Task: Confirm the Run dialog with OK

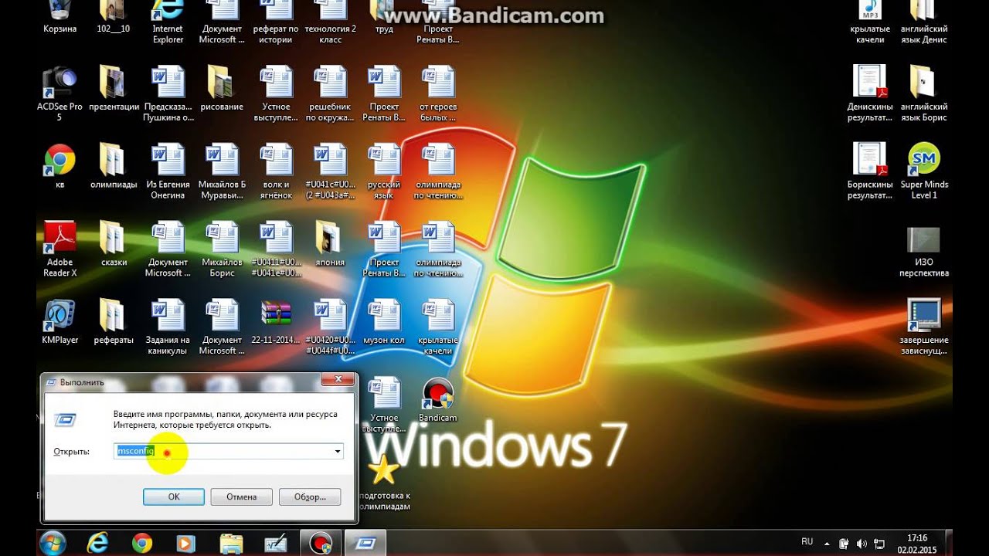Action: (x=174, y=497)
